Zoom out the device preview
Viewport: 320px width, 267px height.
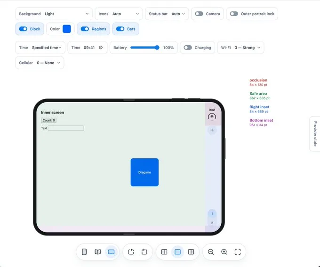pos(211,252)
